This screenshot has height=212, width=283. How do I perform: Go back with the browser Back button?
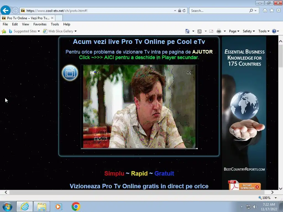(x=6, y=10)
